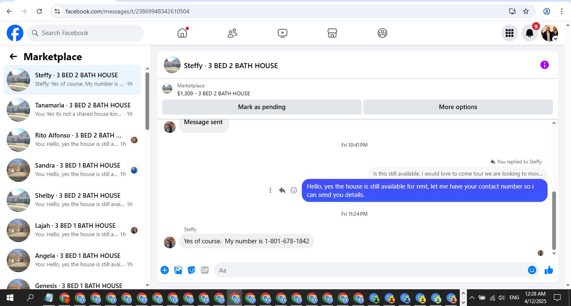Open the Wi-Fi network tray icon

[492, 298]
